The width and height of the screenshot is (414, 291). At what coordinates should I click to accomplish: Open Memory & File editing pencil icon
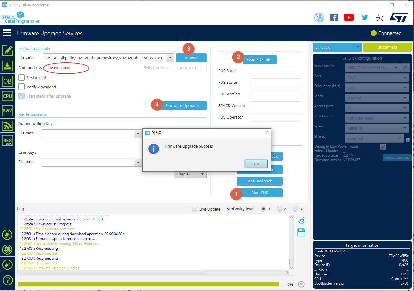7,50
